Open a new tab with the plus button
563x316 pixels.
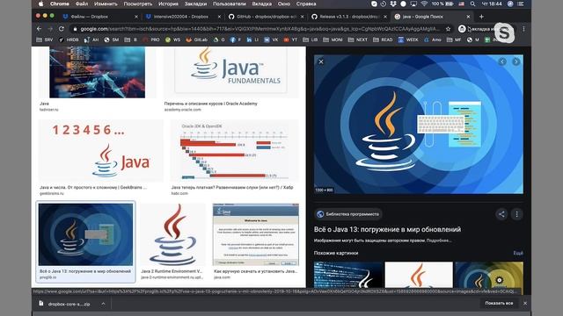(481, 17)
